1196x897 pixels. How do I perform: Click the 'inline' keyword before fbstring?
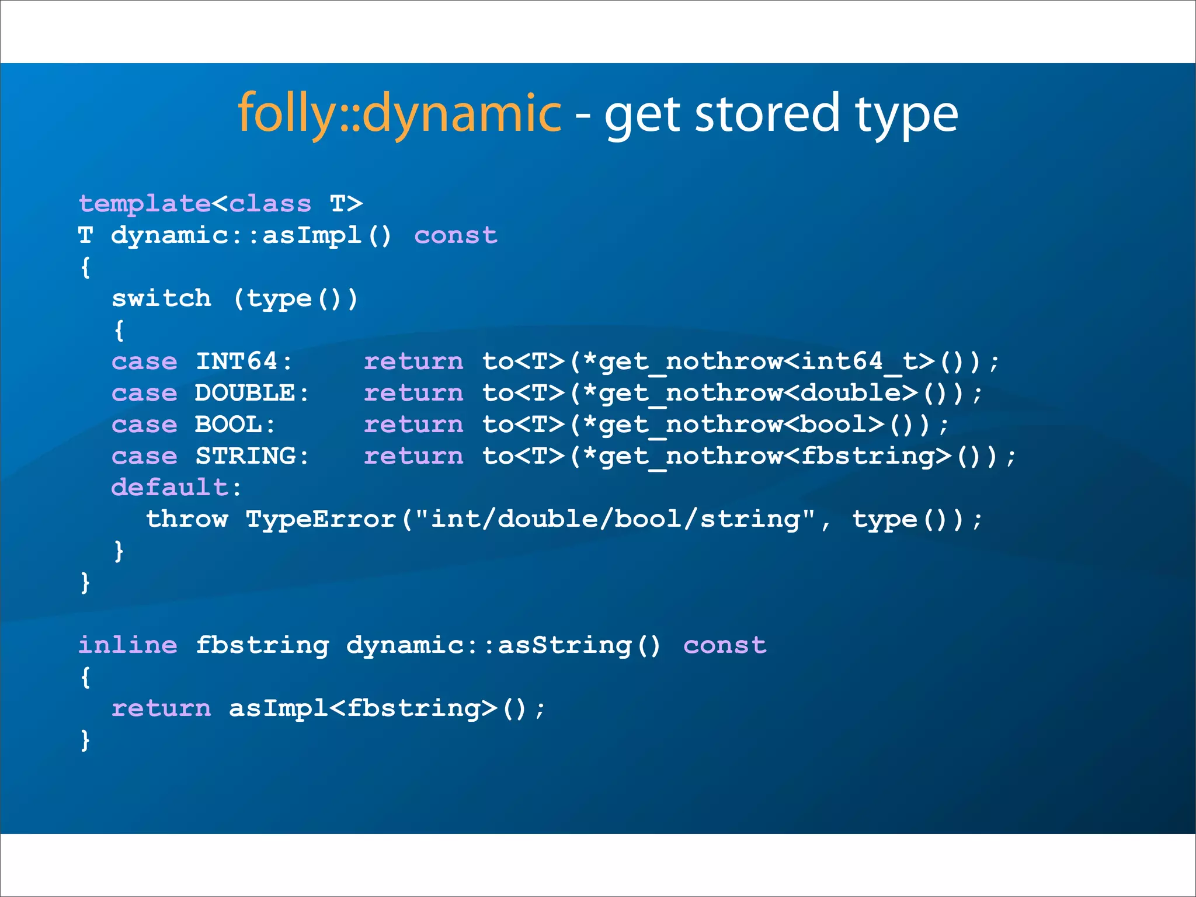[x=128, y=645]
